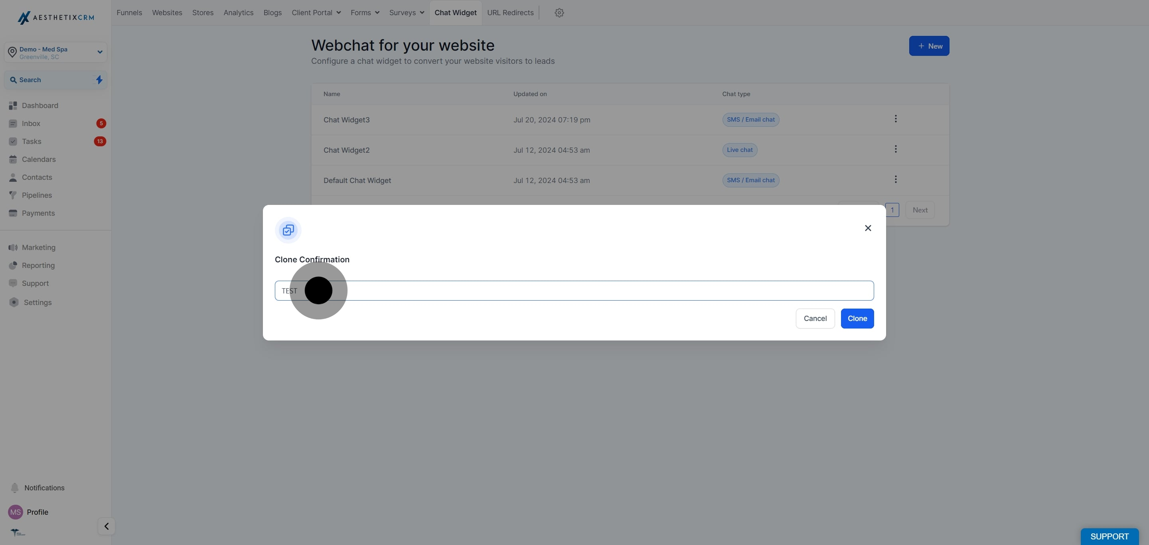Open the MS Profile avatar
Viewport: 1149px width, 545px height.
click(16, 512)
